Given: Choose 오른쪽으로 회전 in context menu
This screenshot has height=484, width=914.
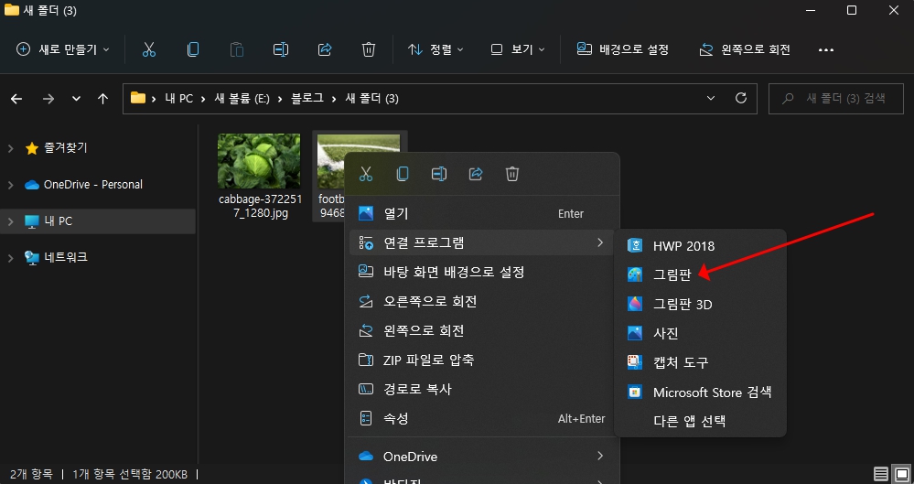Looking at the screenshot, I should pyautogui.click(x=481, y=302).
